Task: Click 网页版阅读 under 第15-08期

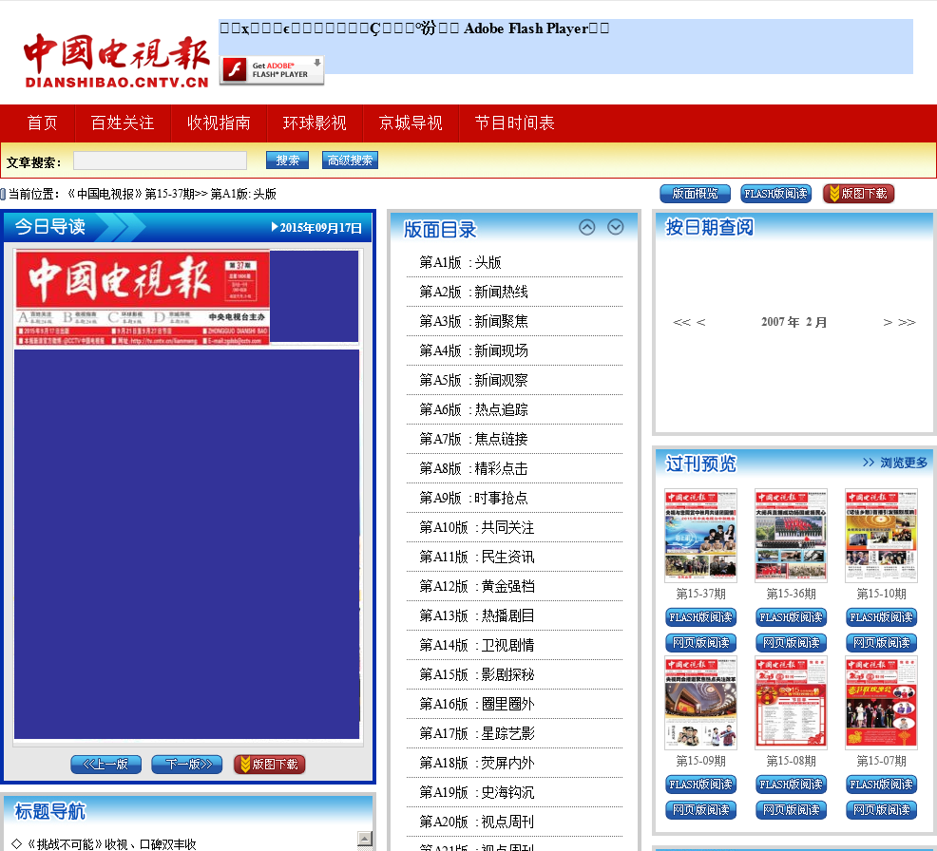Action: point(792,810)
